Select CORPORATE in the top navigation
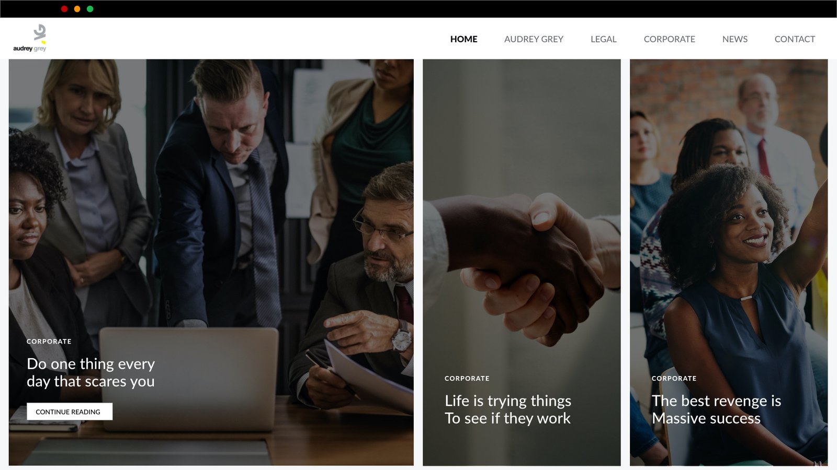The width and height of the screenshot is (837, 470). tap(669, 39)
